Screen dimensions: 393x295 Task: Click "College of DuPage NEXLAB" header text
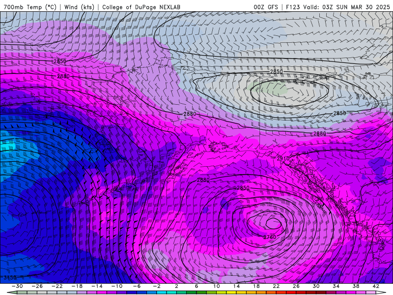[x=141, y=7]
